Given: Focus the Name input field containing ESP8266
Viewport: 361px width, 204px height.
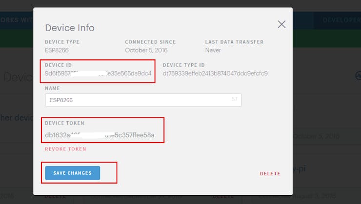Looking at the screenshot, I should [143, 100].
